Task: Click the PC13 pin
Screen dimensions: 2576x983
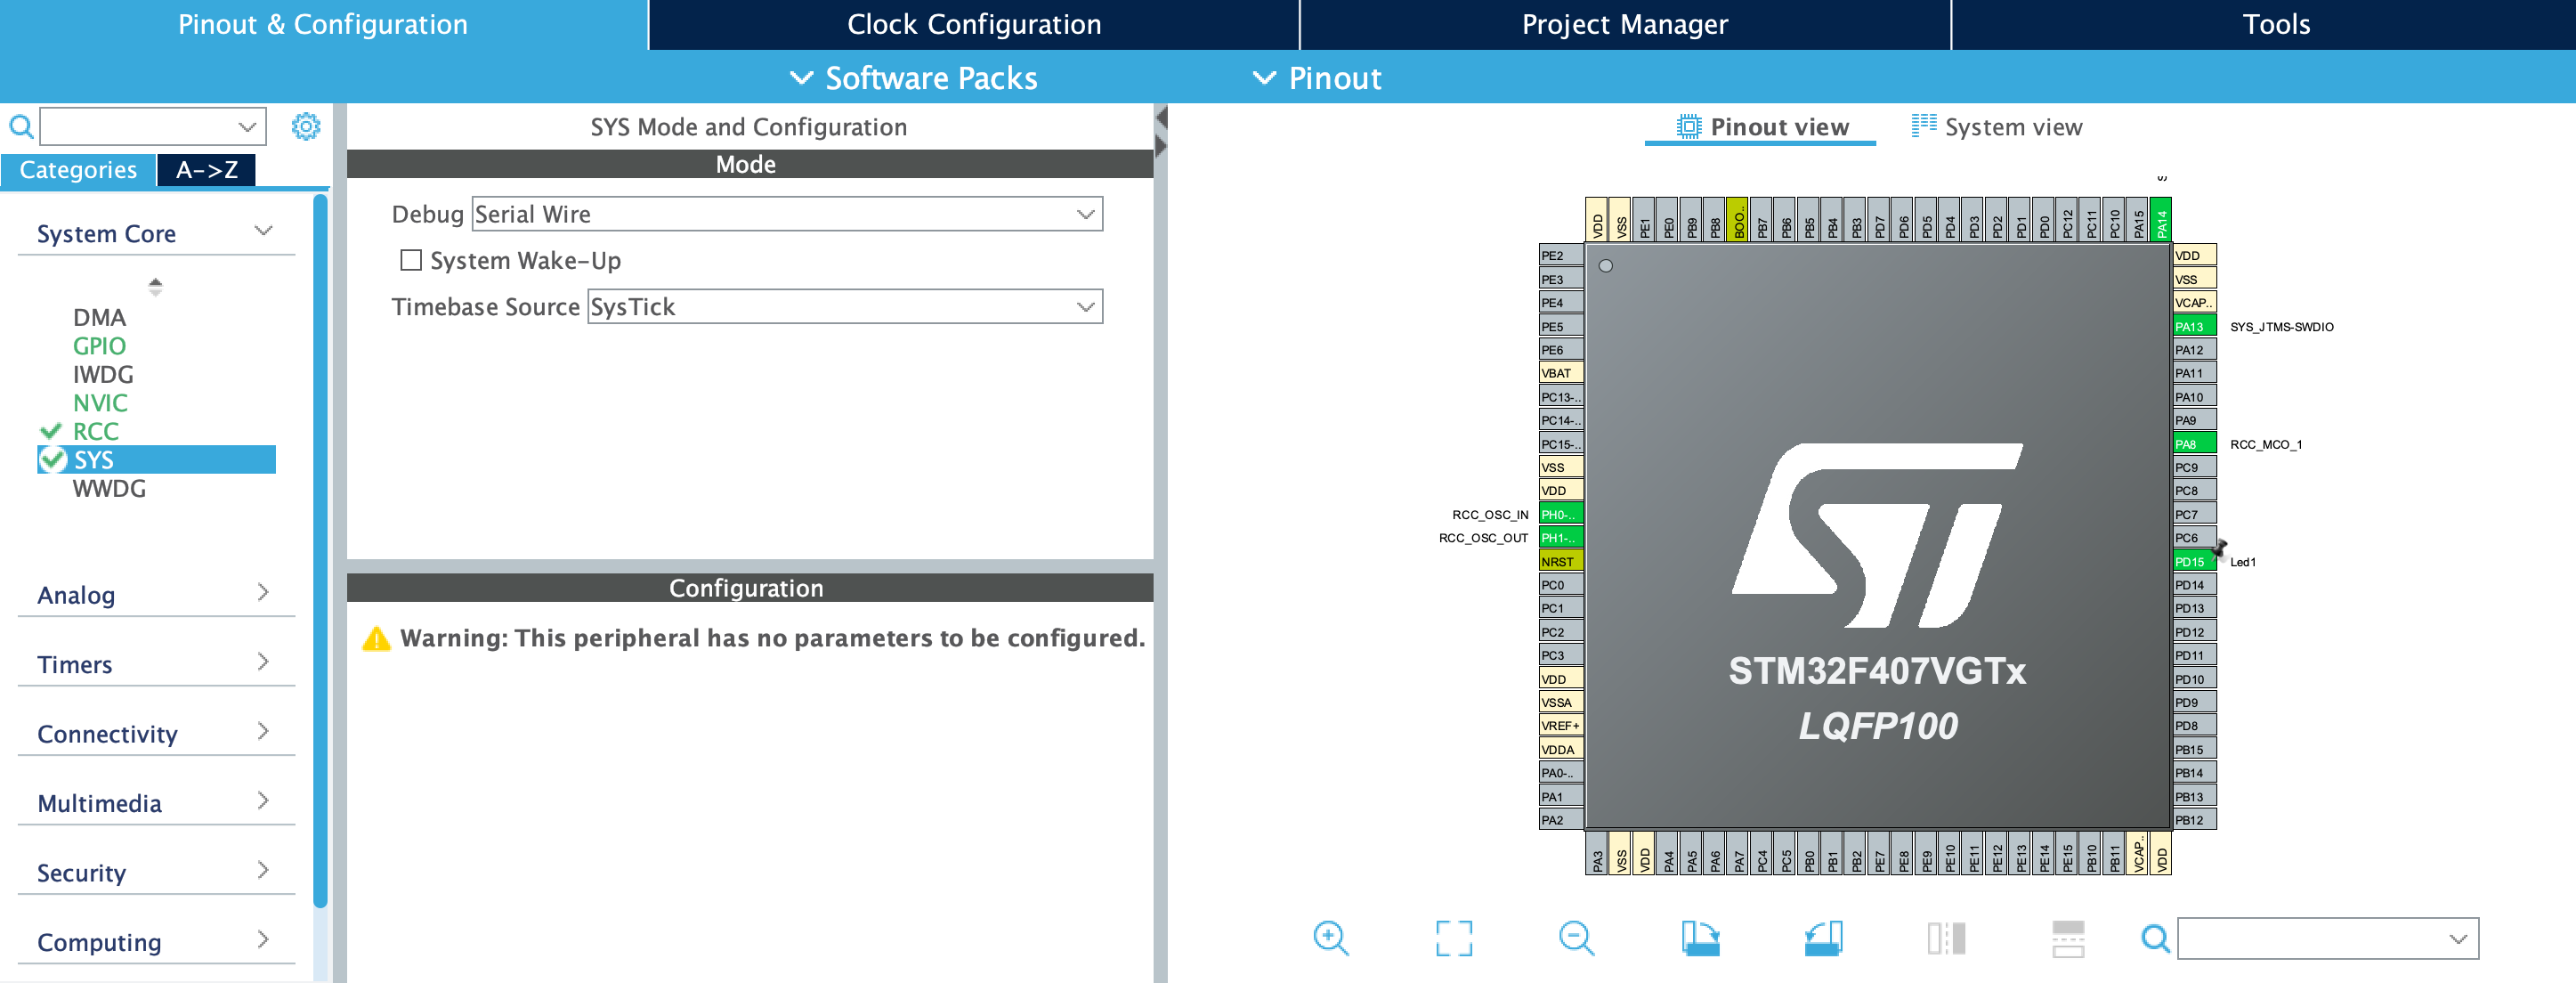Action: tap(1560, 397)
